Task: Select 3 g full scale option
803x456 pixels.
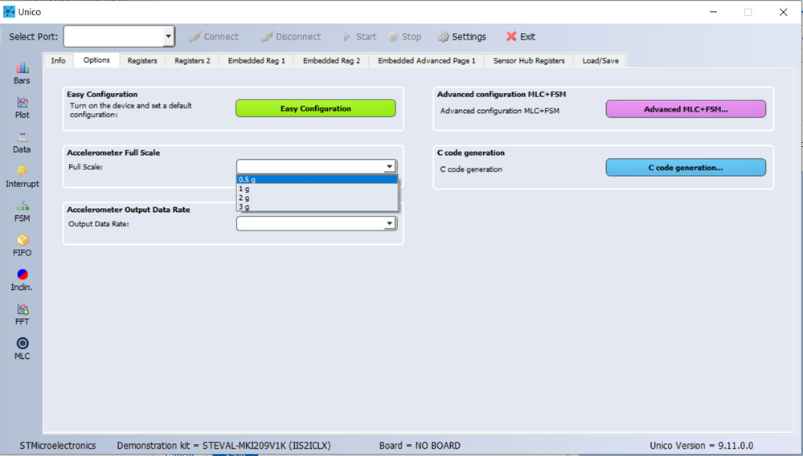Action: click(317, 207)
